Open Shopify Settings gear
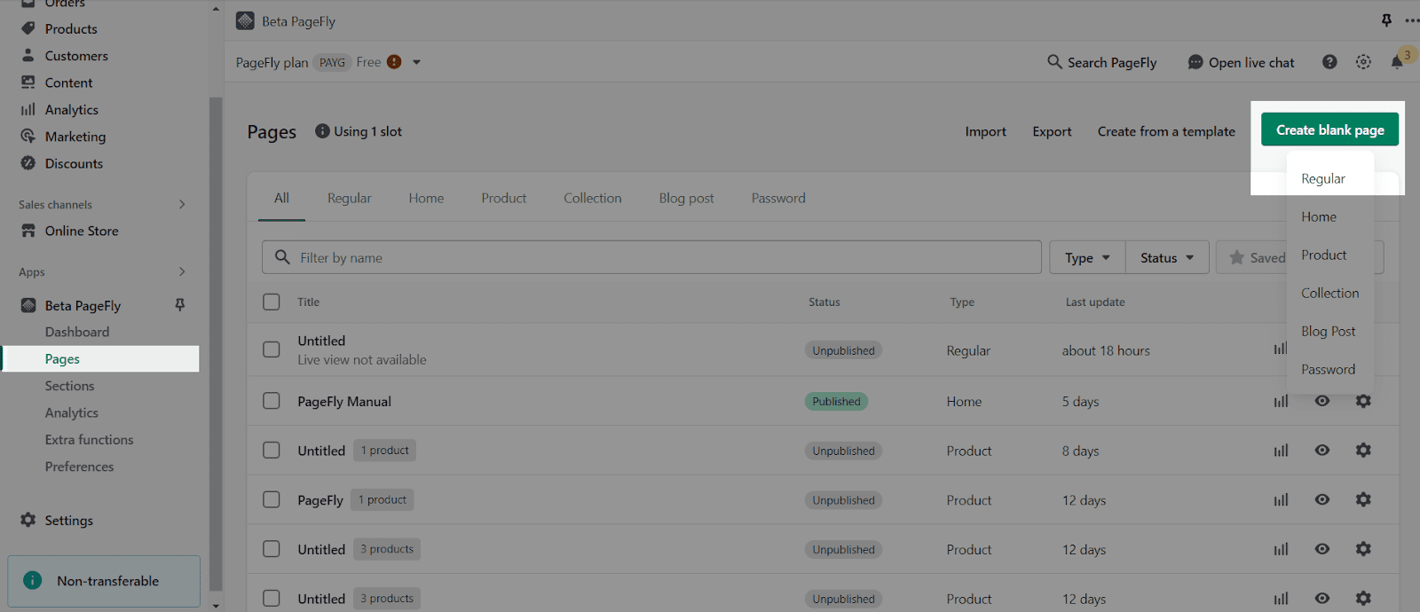Screen dimensions: 1420x612 (x=28, y=520)
